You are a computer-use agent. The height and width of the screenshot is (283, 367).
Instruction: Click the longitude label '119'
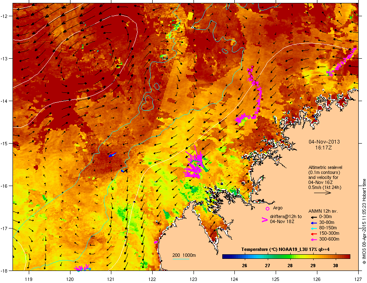(x=29, y=279)
